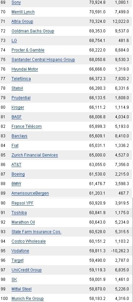Image resolution: width=133 pixels, height=302 pixels.
Task: Select the Hyundai Motor link
Action: click(25, 69)
